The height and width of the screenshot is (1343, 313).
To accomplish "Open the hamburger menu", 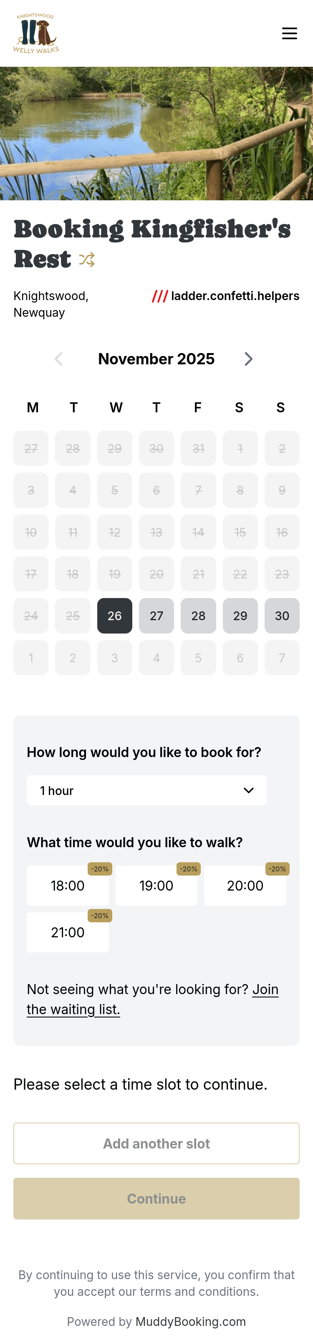I will tap(290, 33).
